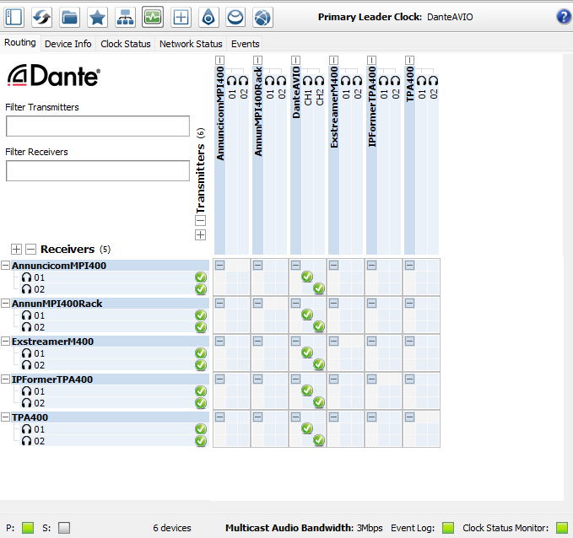Expand all receivers with plus button
Screen dimensions: 573x538
pos(16,249)
